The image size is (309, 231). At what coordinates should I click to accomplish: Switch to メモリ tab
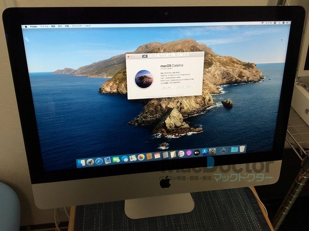click(x=170, y=55)
